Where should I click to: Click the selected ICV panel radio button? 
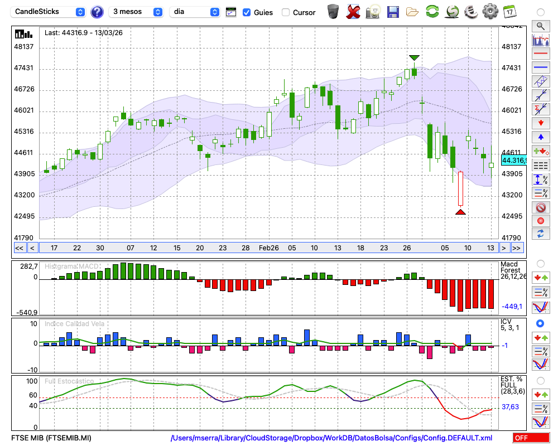pyautogui.click(x=540, y=323)
